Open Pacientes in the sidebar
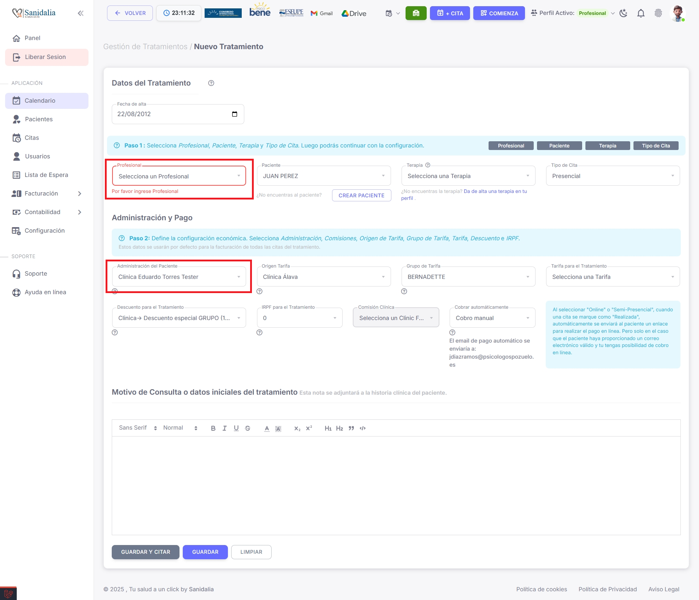The width and height of the screenshot is (699, 600). coord(39,119)
